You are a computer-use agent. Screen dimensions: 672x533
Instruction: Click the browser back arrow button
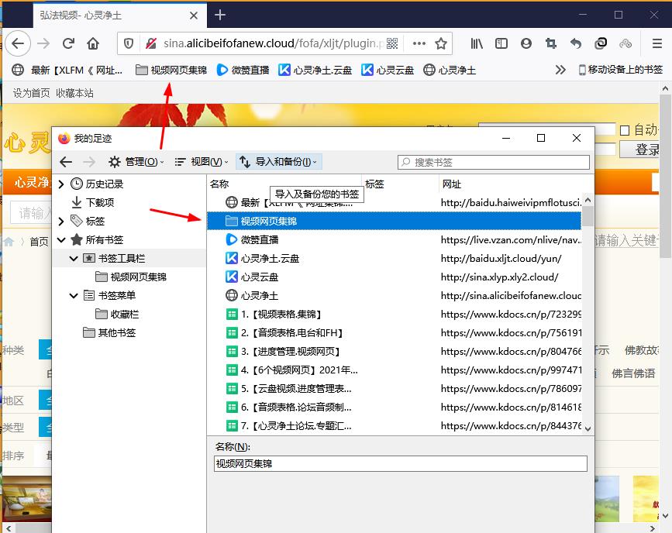click(x=18, y=43)
